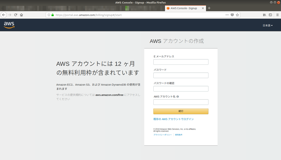Click the 12 ヶ月 free tier headline

[x=98, y=68]
